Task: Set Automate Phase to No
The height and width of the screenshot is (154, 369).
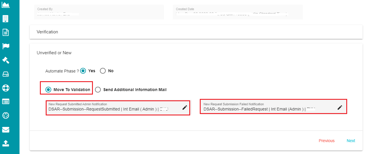Action: 103,71
